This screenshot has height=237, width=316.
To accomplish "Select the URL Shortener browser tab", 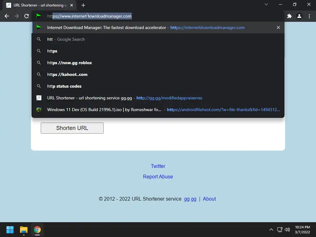I will click(x=39, y=5).
